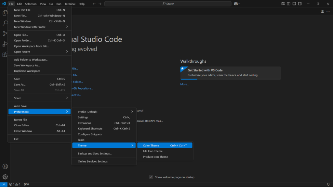This screenshot has width=333, height=187.
Task: Open Run and Debug view icon
Action: point(5,44)
